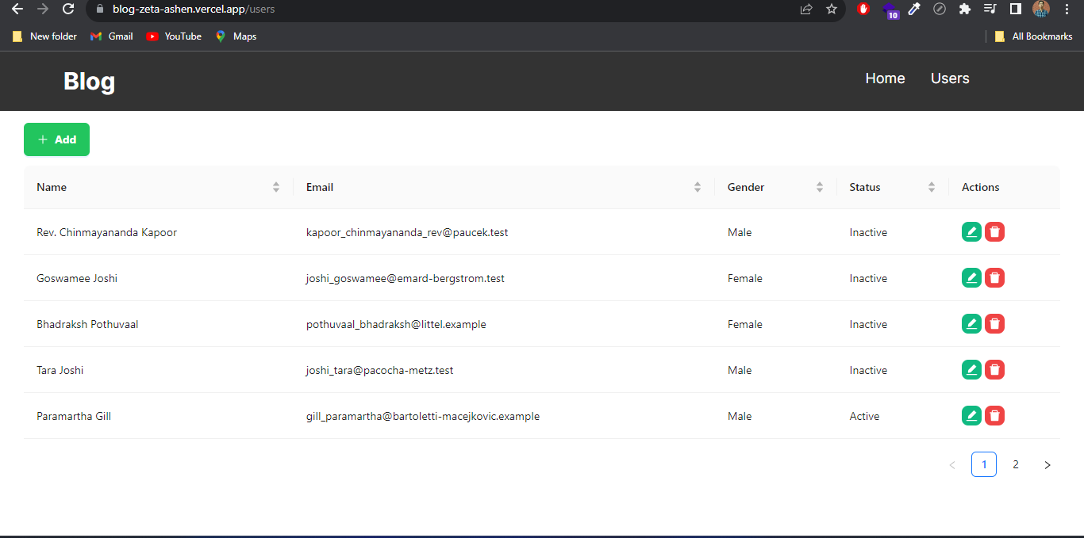Go back in browser history
1084x538 pixels.
pos(17,9)
